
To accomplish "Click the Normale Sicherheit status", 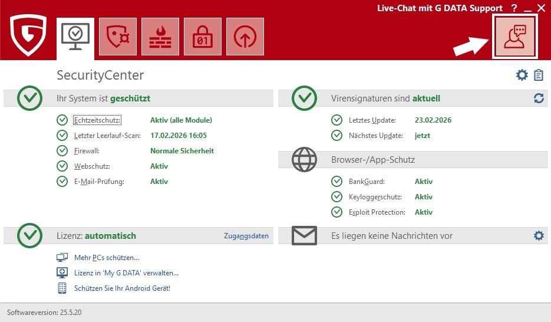I will (x=182, y=151).
